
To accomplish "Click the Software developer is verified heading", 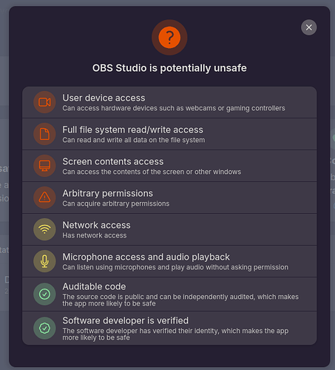I will [x=125, y=320].
